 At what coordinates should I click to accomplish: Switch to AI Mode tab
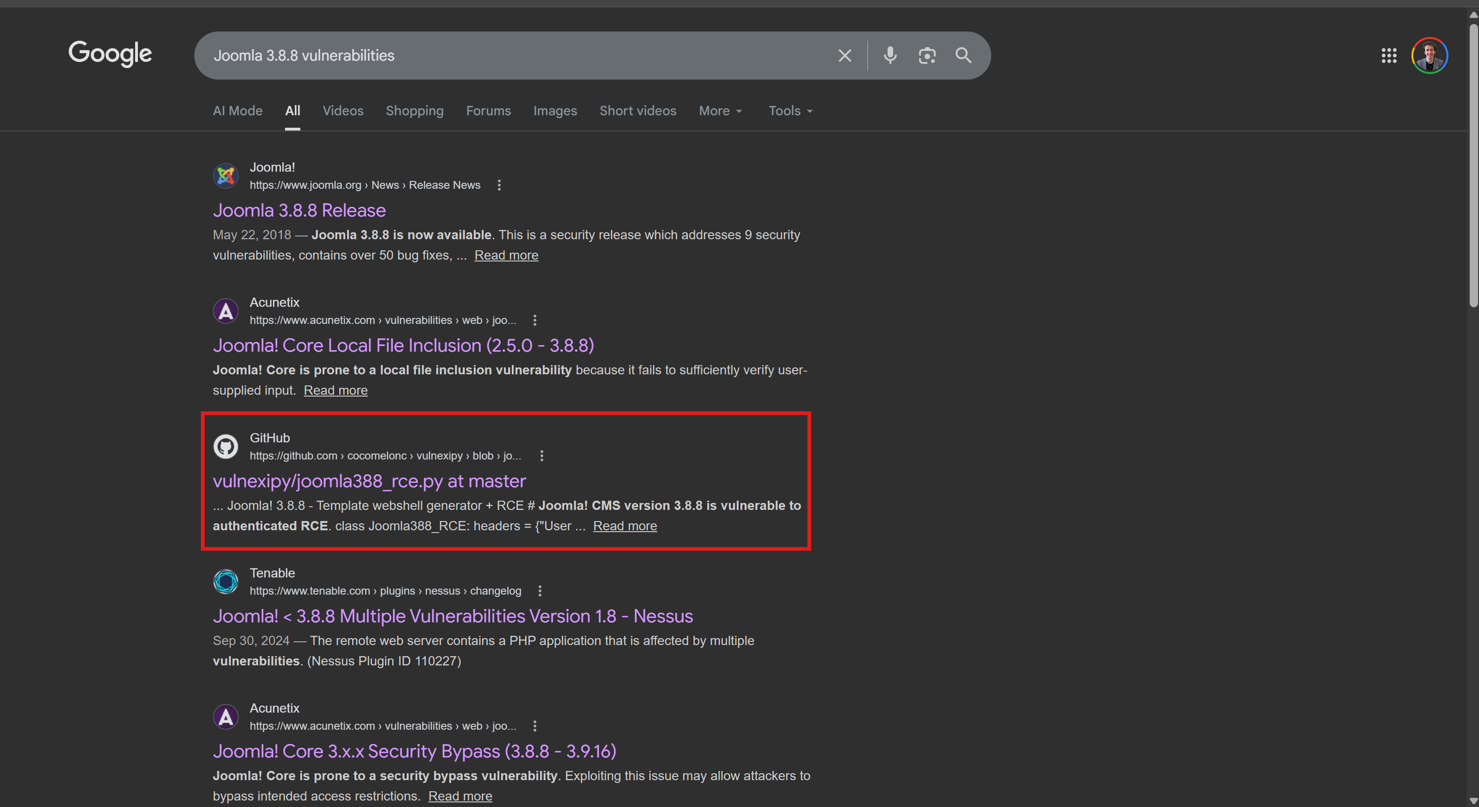tap(238, 111)
